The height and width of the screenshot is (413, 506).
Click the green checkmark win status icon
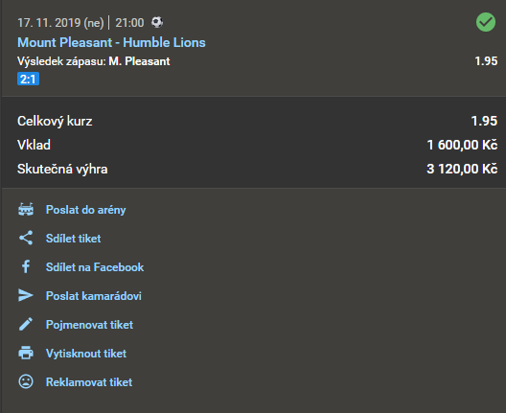pyautogui.click(x=486, y=22)
